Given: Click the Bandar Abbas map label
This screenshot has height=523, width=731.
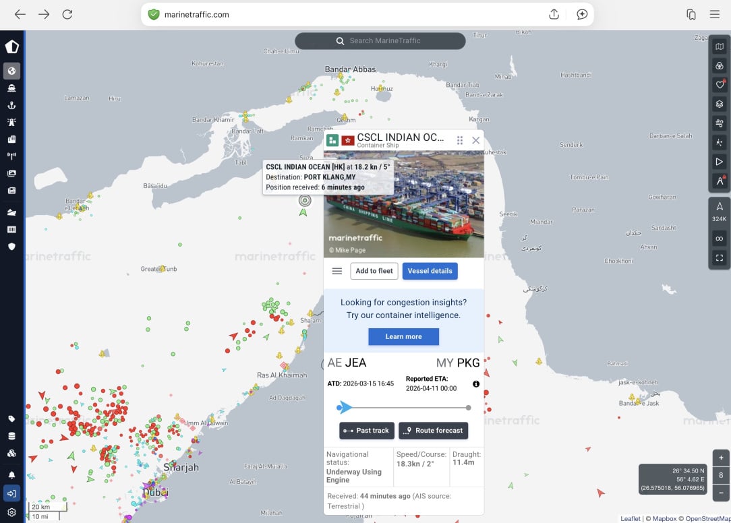Looking at the screenshot, I should pos(350,69).
